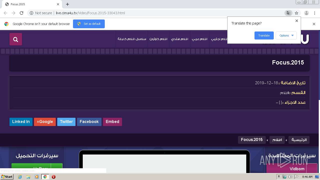Reload the page with the refresh icon
This screenshot has height=180, width=320.
tap(21, 13)
